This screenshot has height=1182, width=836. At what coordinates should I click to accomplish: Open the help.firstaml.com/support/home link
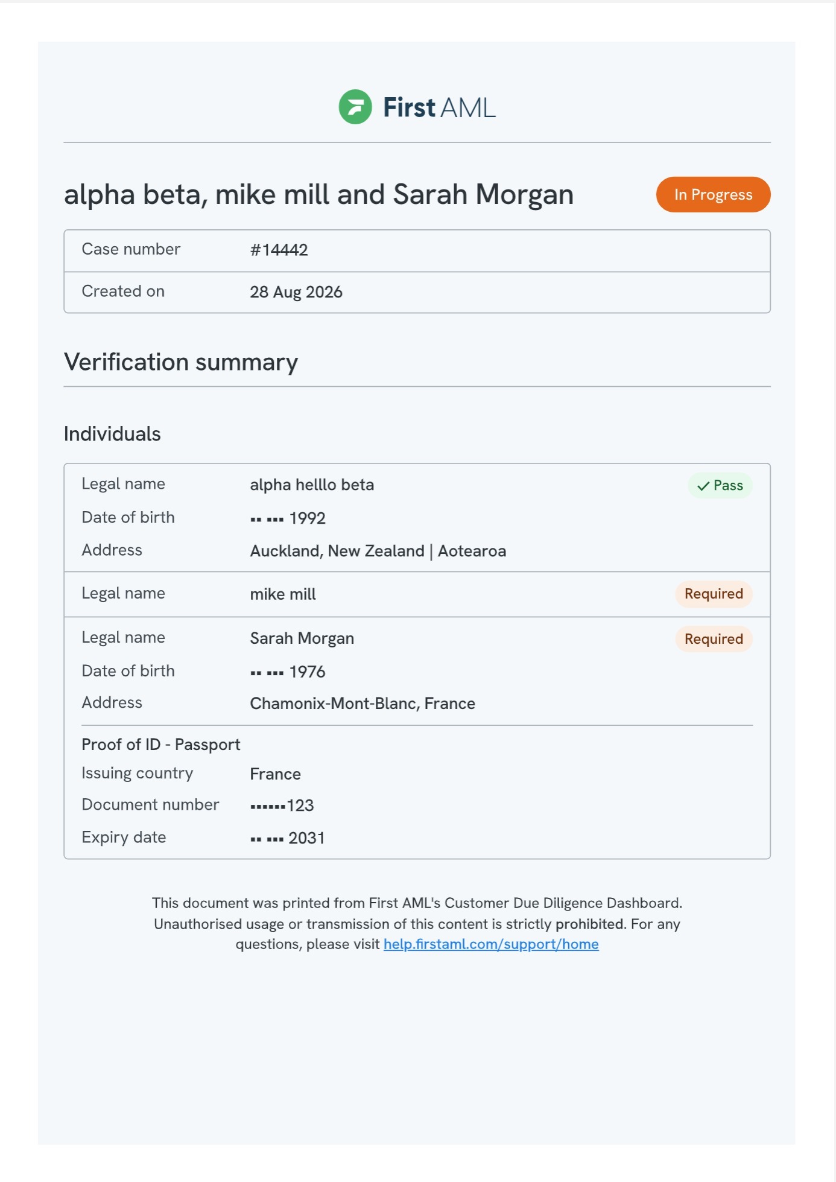point(491,944)
